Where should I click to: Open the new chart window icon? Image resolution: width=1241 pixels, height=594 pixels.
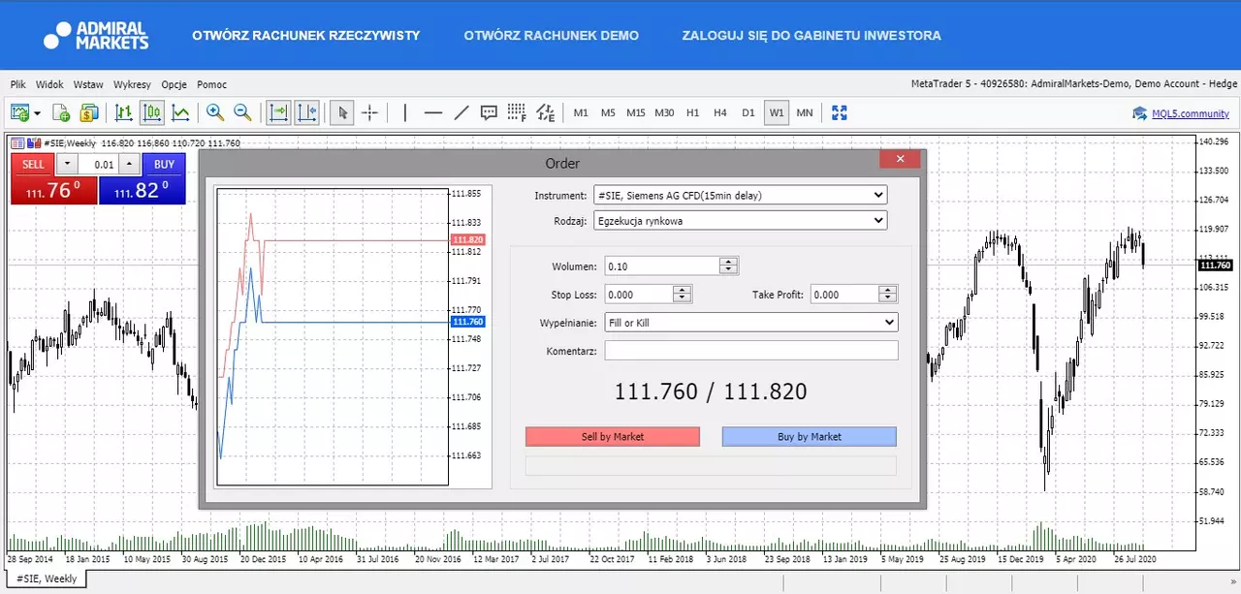19,112
